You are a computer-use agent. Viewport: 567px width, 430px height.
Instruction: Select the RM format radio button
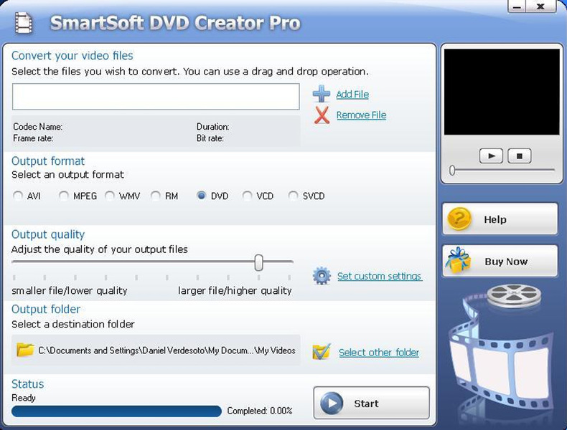(x=156, y=196)
